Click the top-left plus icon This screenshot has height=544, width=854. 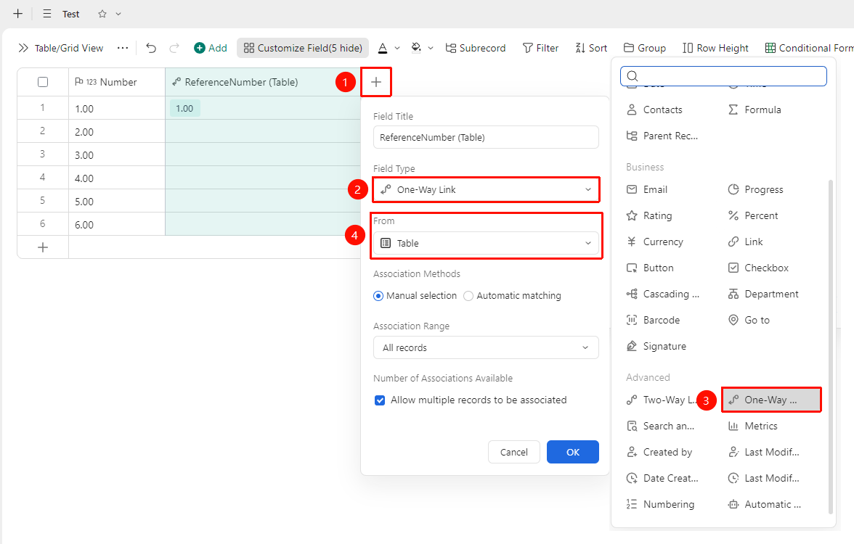coord(18,14)
